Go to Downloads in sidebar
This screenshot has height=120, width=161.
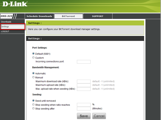[x=6, y=22]
